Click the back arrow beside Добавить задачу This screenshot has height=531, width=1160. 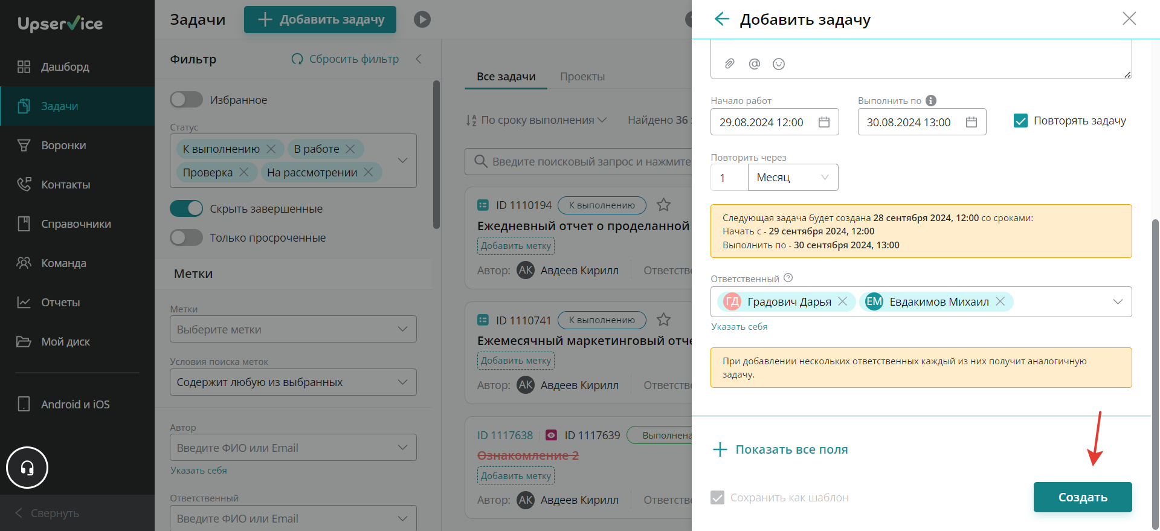721,19
